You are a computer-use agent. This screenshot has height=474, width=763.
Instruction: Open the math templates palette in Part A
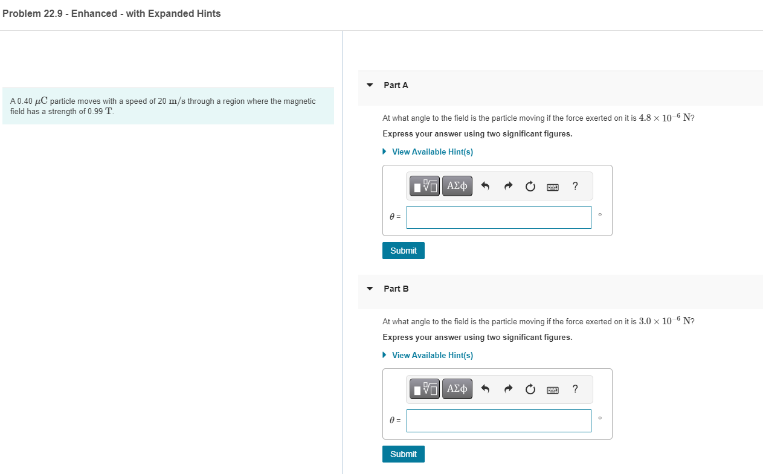pos(424,186)
